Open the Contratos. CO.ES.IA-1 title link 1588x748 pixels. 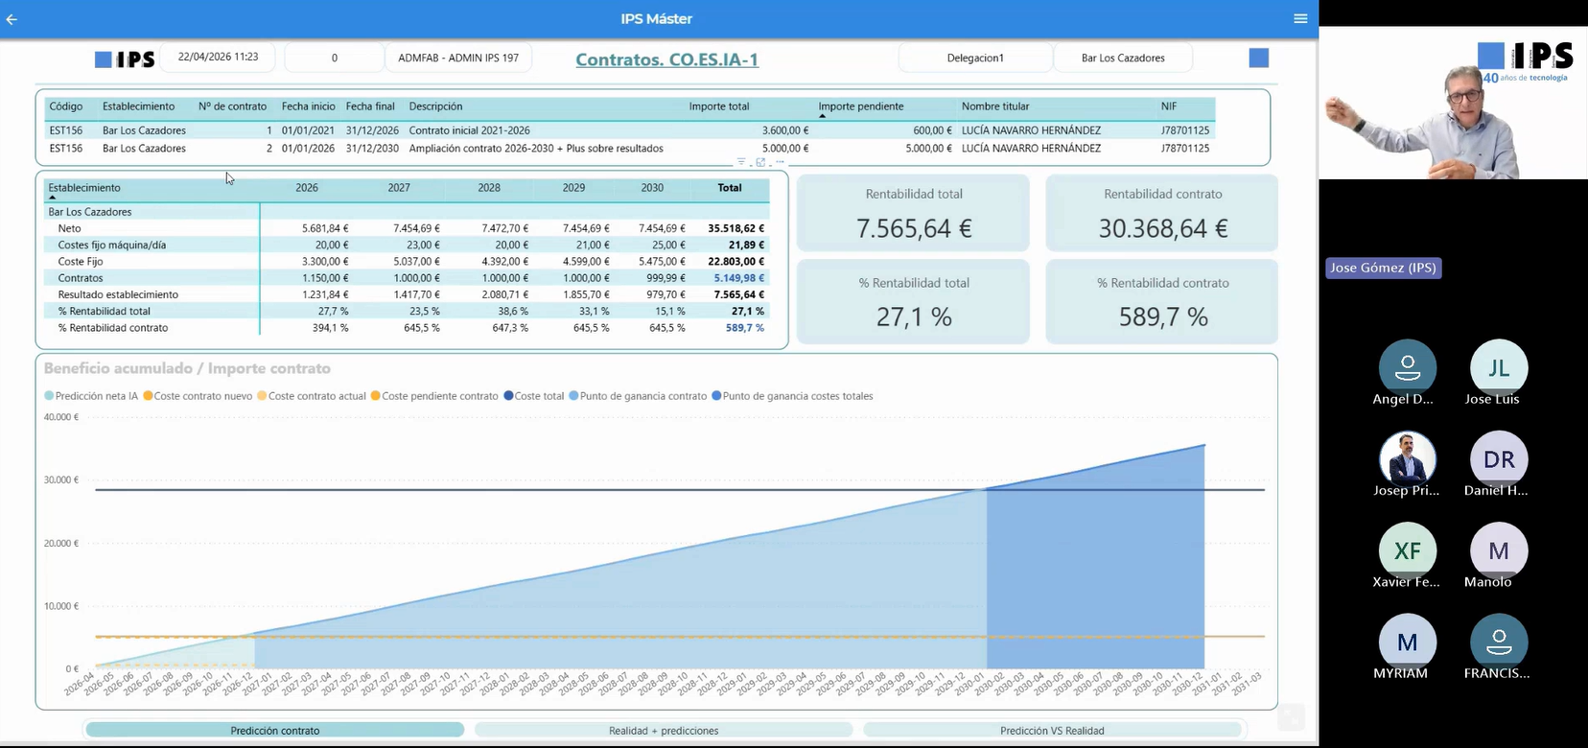666,59
